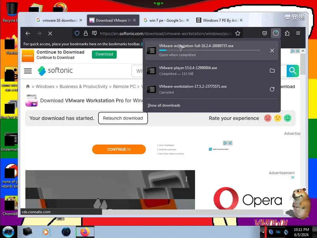Screen dimensions: 317x238
Task: Click the video thumbnail player
Action: pyautogui.click(x=110, y=190)
